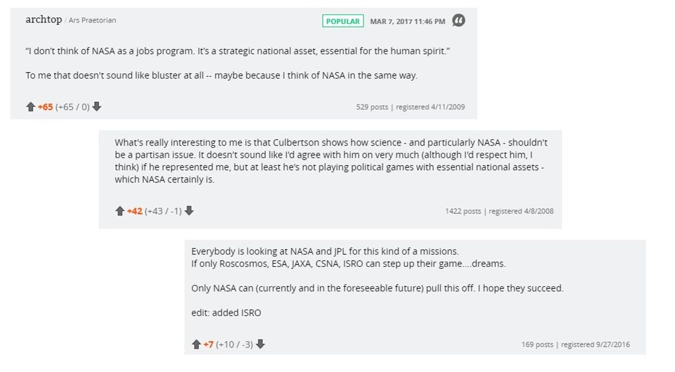The width and height of the screenshot is (675, 372).
Task: Click the +7 vote score
Action: click(208, 345)
